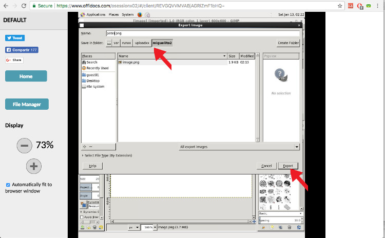The height and width of the screenshot is (238, 385).
Task: Go to the var folder in path bar
Action: [116, 43]
